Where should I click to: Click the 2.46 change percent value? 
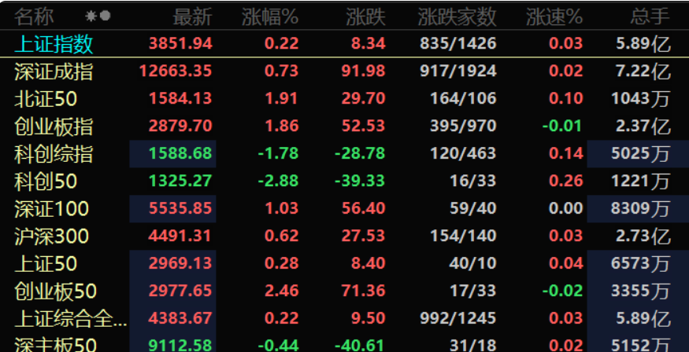(282, 291)
